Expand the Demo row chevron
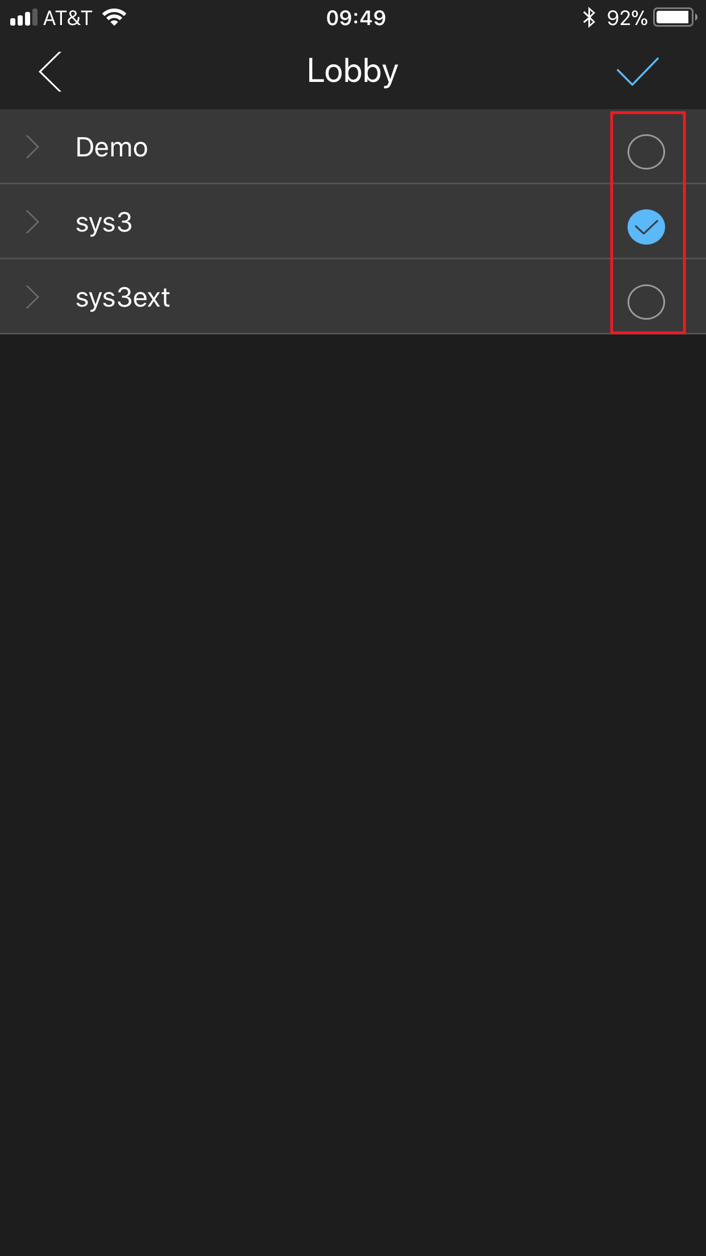 pyautogui.click(x=32, y=147)
